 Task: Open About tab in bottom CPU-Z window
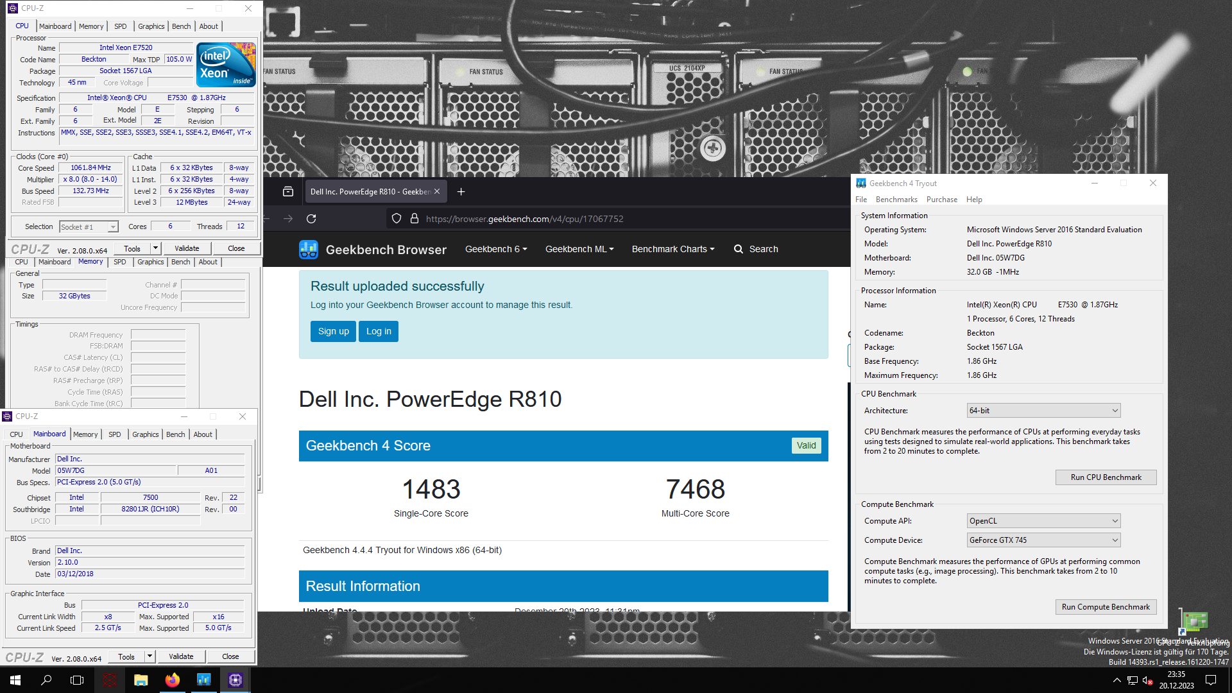203,434
